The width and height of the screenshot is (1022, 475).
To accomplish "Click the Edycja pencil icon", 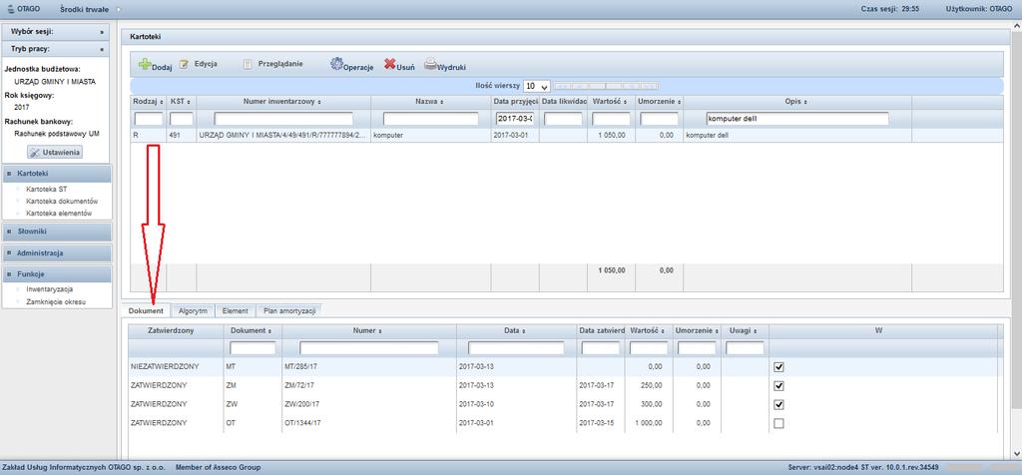I will [x=184, y=65].
